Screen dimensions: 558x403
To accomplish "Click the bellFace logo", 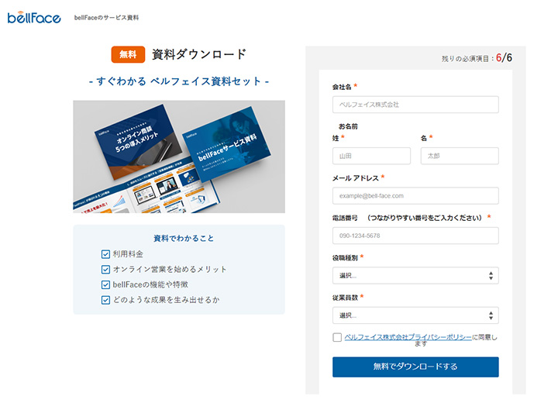I will pos(34,18).
